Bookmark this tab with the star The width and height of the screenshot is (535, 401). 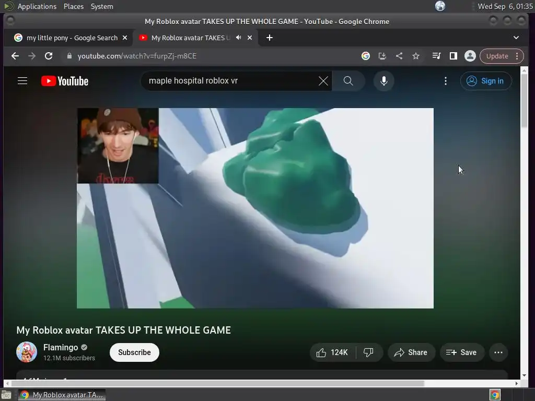click(415, 56)
